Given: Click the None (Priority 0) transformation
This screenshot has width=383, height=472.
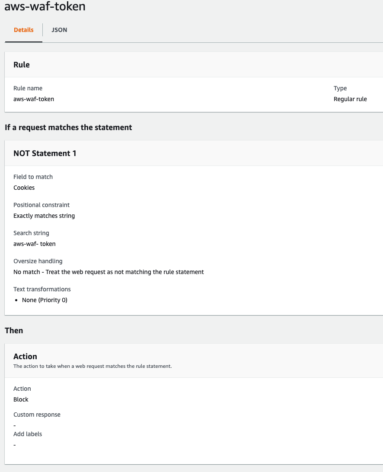Looking at the screenshot, I should coord(45,300).
